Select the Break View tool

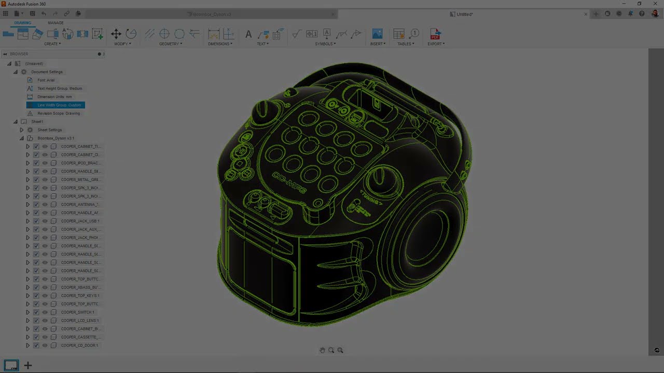click(x=82, y=34)
